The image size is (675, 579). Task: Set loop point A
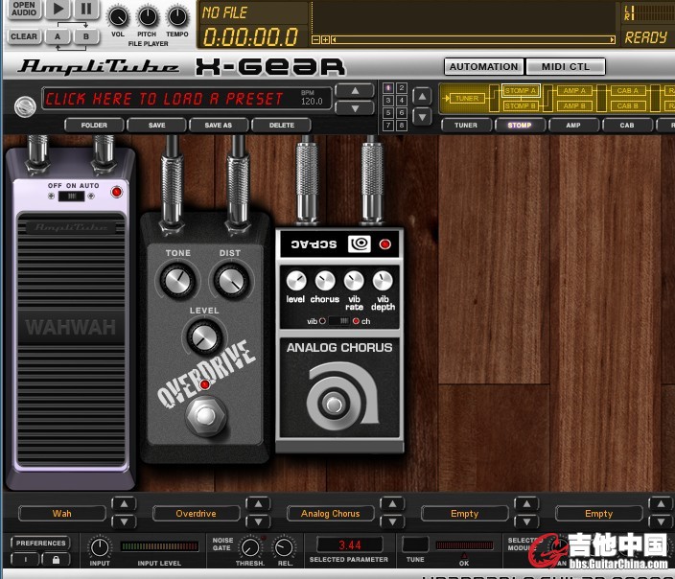(x=58, y=36)
